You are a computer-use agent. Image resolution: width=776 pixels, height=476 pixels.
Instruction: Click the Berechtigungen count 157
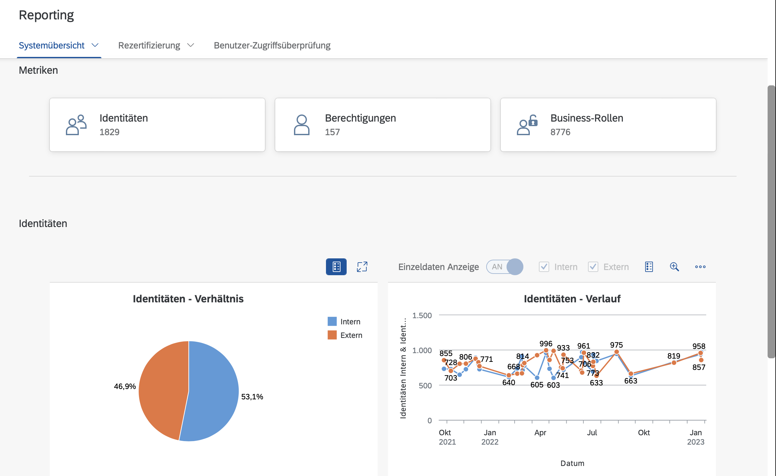click(332, 132)
